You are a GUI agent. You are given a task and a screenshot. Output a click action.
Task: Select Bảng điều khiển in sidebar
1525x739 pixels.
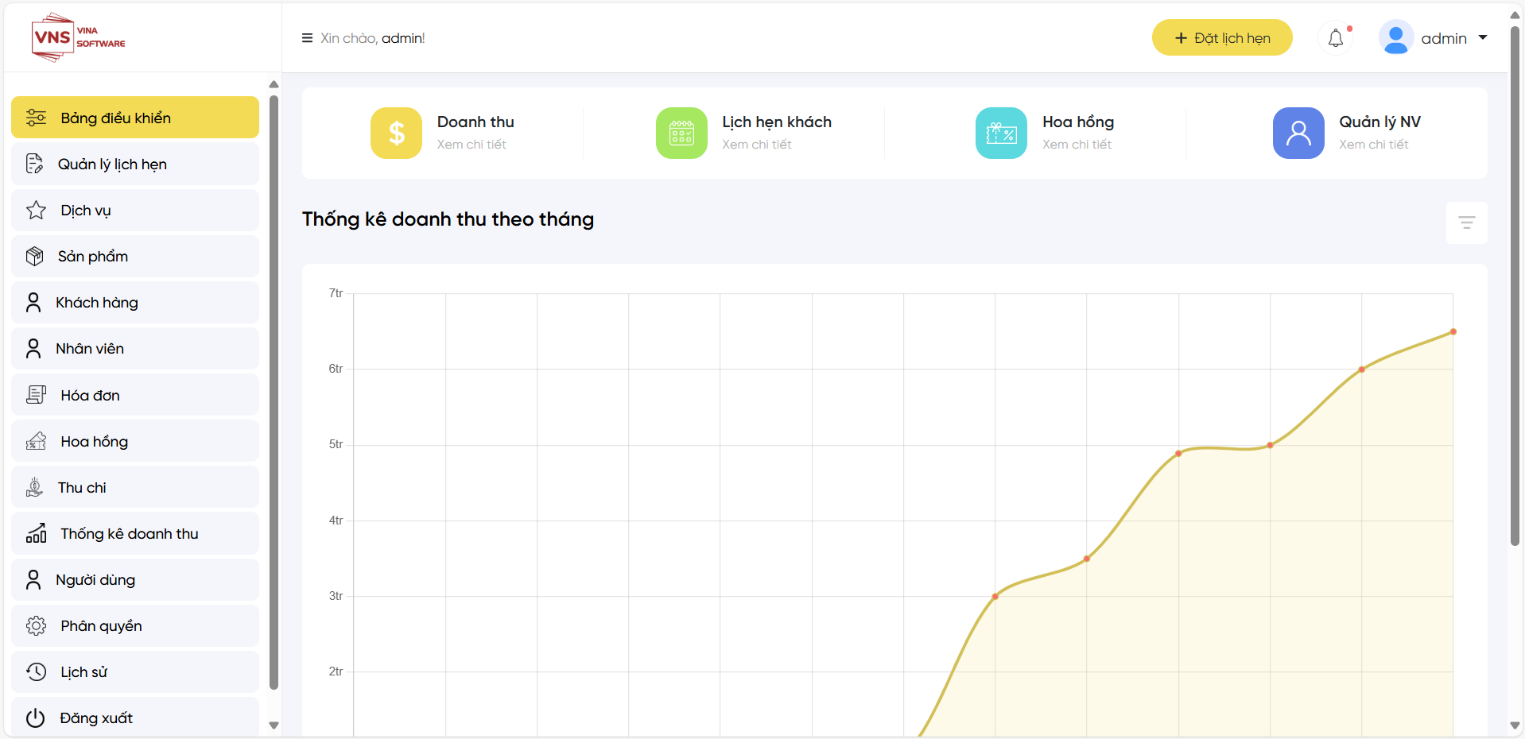coord(135,118)
